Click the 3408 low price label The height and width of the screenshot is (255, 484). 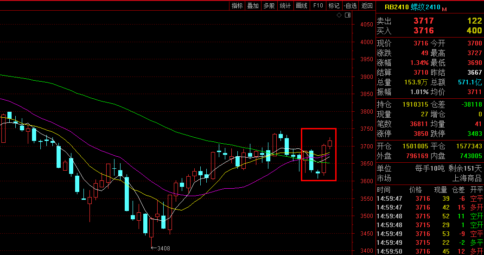pyautogui.click(x=163, y=249)
